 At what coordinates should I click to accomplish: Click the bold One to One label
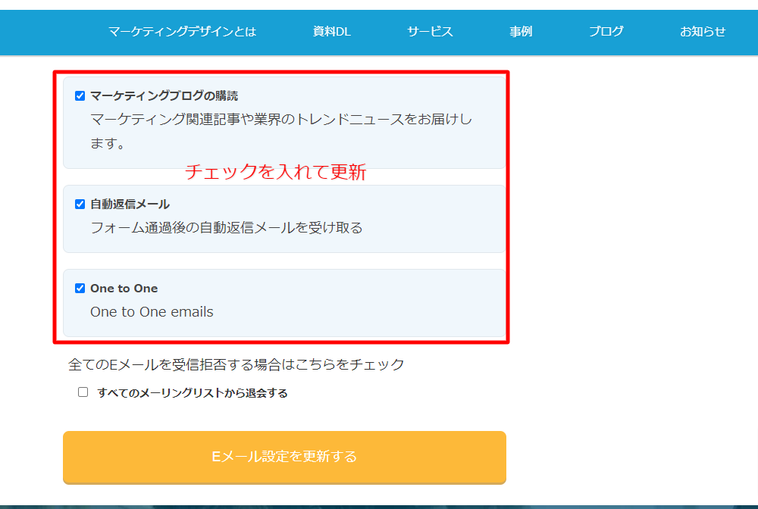point(124,289)
